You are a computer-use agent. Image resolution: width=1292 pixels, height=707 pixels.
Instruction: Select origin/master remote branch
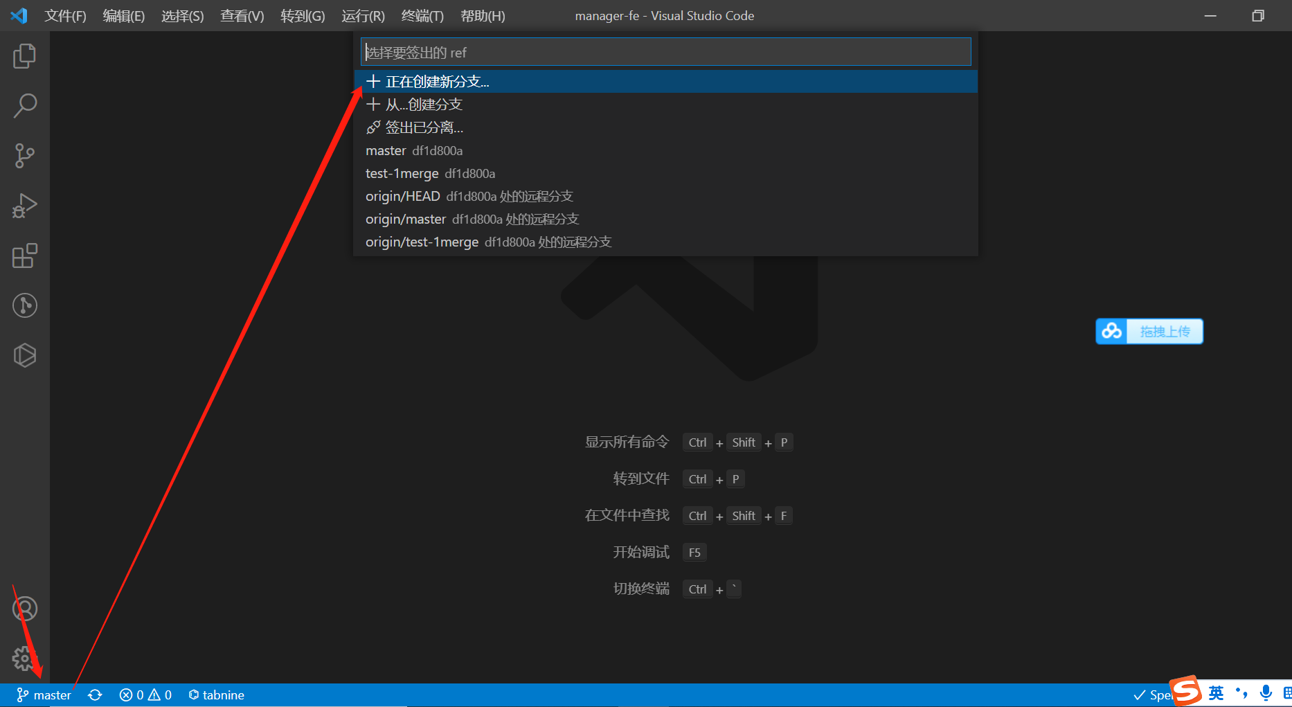tap(666, 219)
